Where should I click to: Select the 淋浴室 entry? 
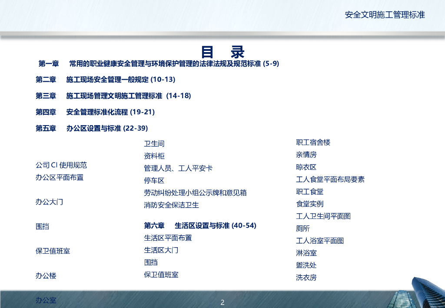click(x=306, y=253)
